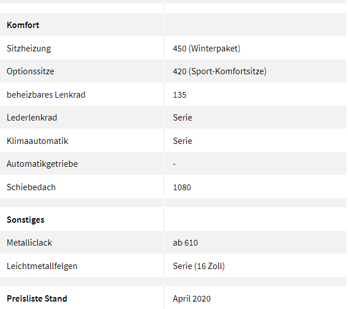Select the Serie (16 Zoll) value
348x309 pixels.
[199, 266]
